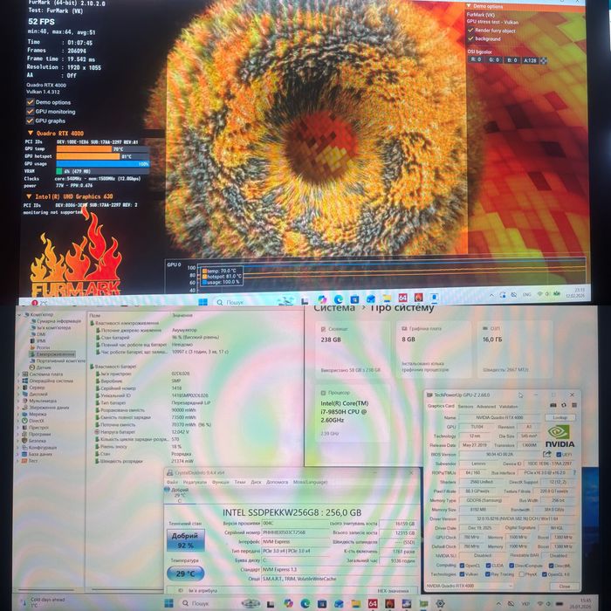
Task: Collapse the Комп'ютер tree node in AIDA64
Action: pos(18,314)
